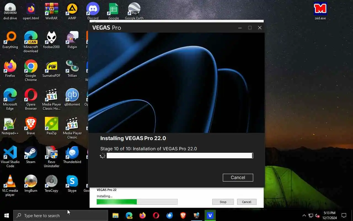Select the Google Sheets desktop shortcut
Viewport: 353px width, 221px height.
pos(113,12)
